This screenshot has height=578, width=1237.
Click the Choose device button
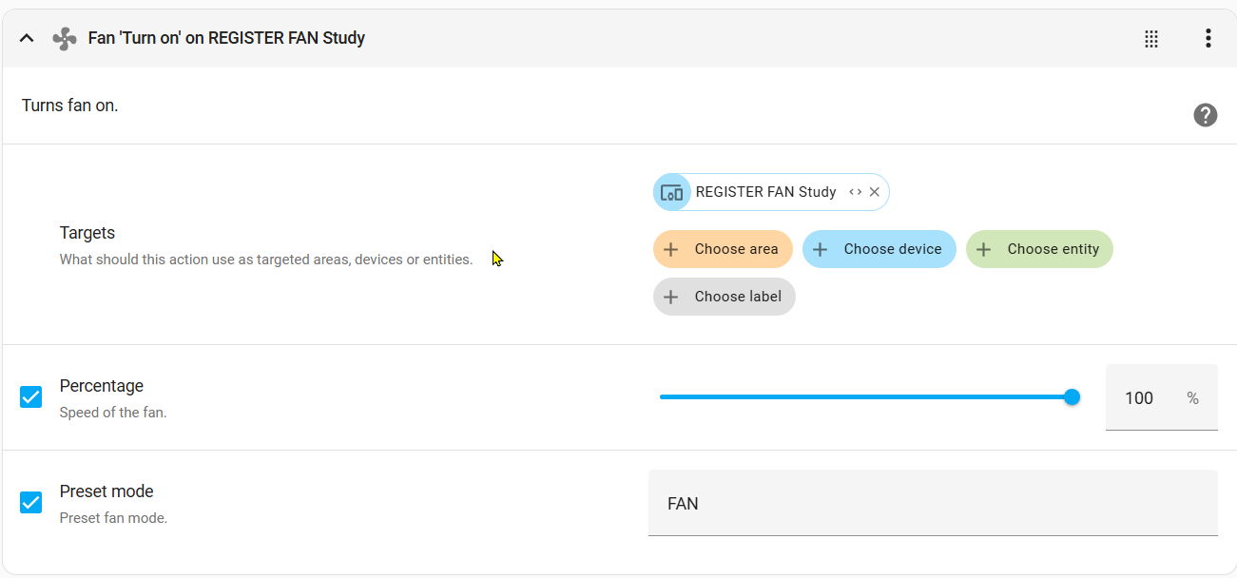879,249
